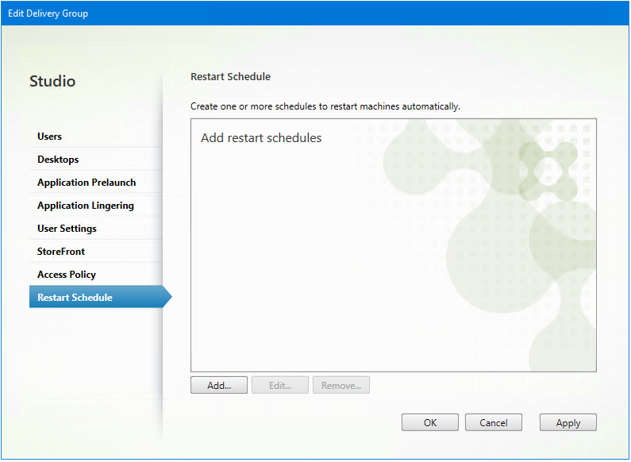This screenshot has height=462, width=631.
Task: Click the disabled Remove... button
Action: 341,386
